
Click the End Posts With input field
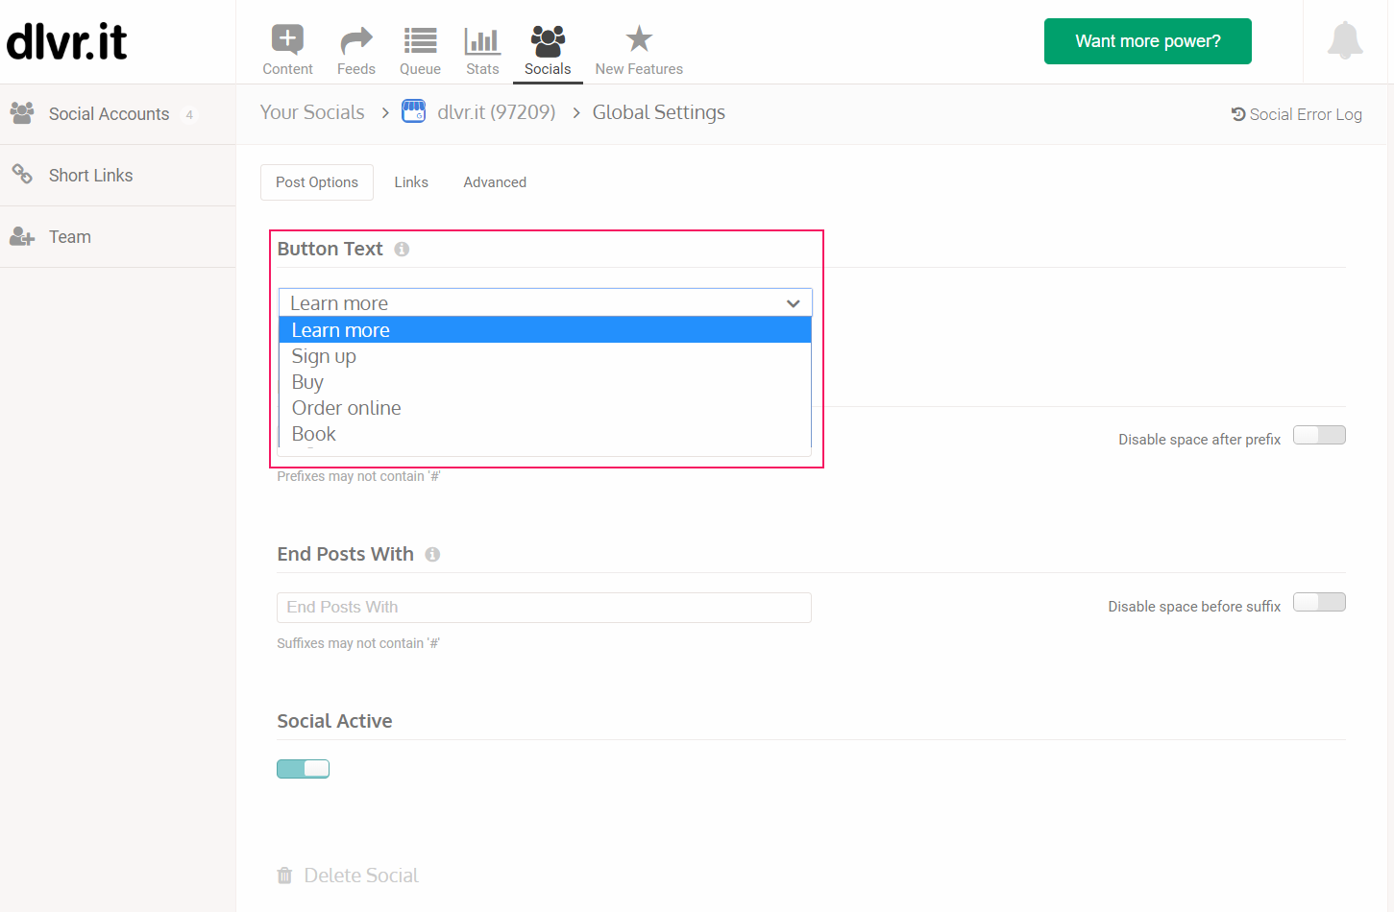pos(544,608)
